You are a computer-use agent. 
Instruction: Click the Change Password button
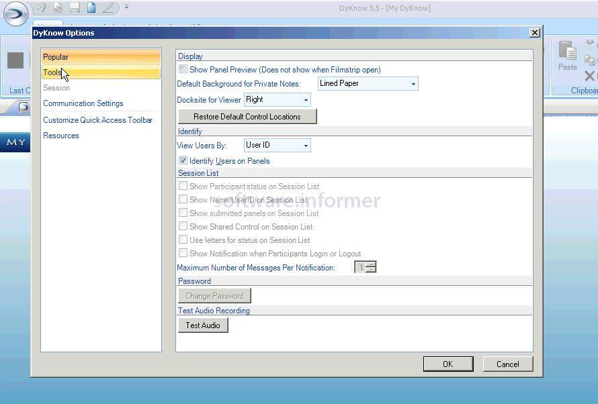(214, 296)
